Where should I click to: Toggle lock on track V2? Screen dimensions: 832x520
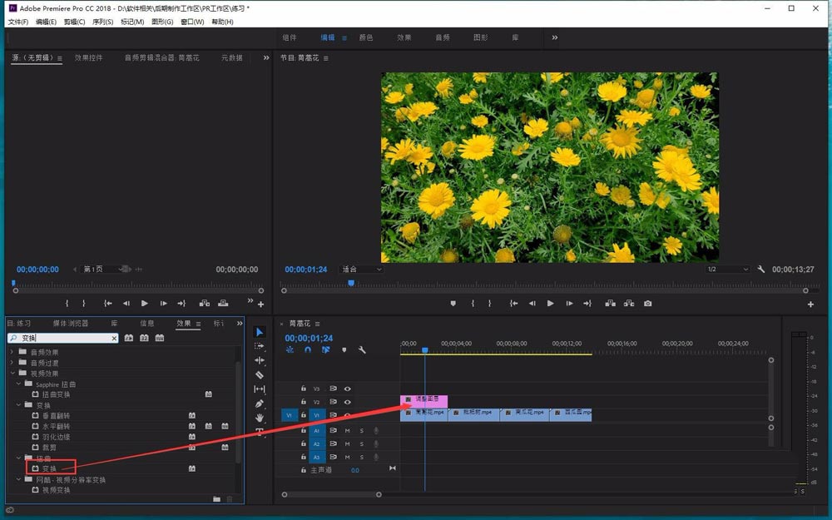coord(304,402)
